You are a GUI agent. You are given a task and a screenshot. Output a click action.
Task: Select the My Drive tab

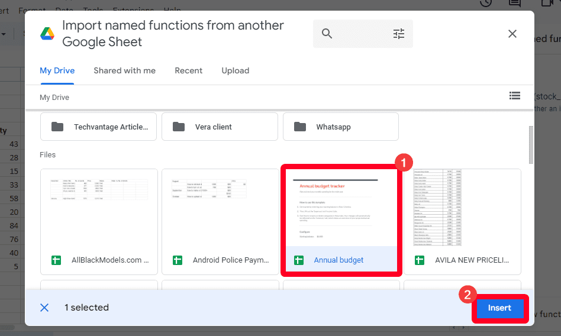pos(57,70)
